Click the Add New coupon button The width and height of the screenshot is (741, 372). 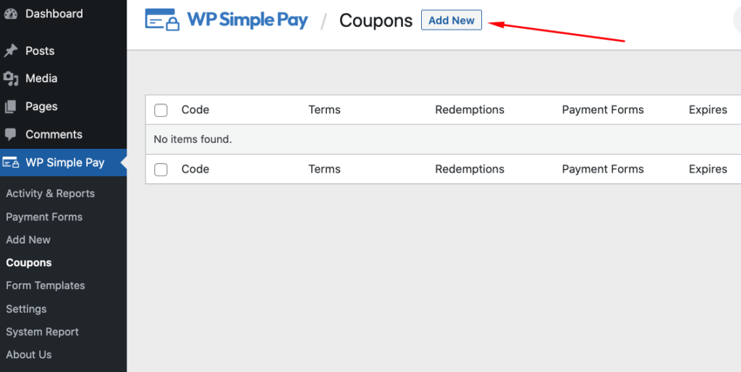(x=452, y=20)
